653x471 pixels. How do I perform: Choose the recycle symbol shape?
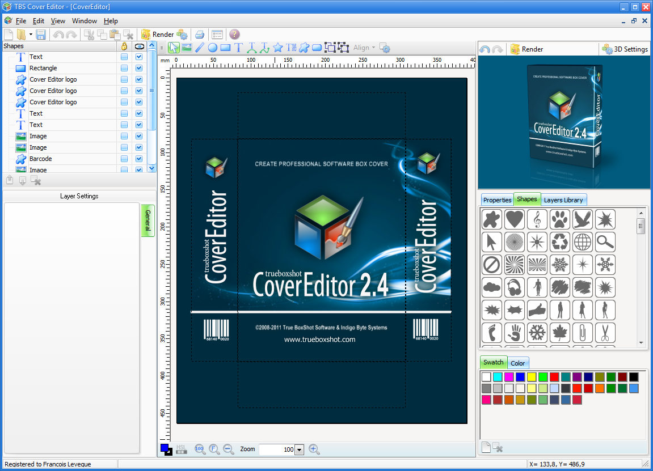pos(560,242)
